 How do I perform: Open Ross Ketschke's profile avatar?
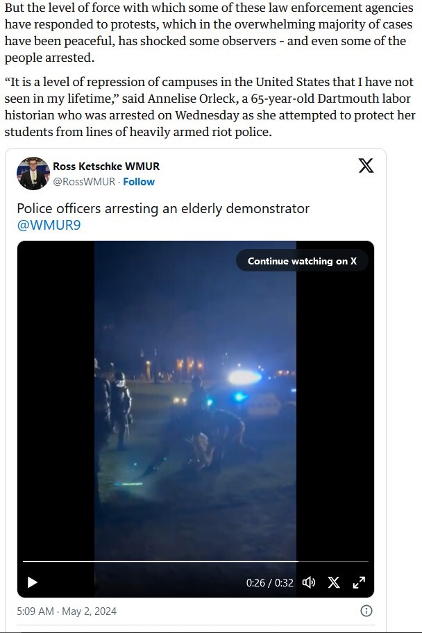(x=33, y=174)
